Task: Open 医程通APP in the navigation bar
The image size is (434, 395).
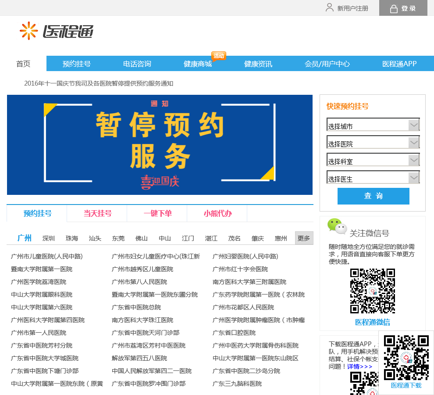Action: click(399, 64)
